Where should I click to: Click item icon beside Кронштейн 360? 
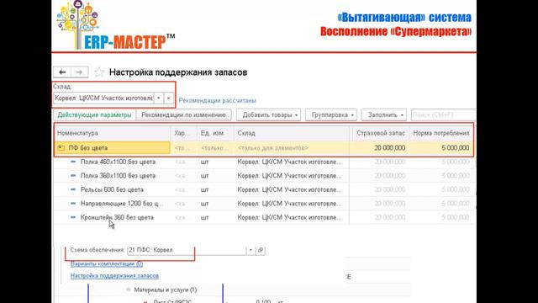pos(73,217)
